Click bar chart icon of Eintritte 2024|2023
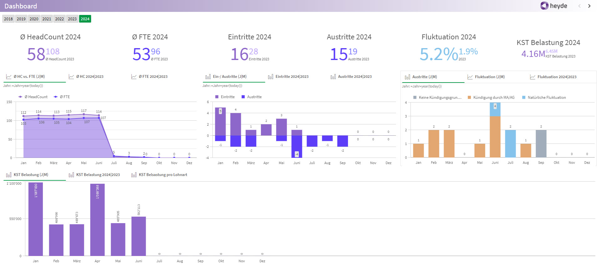 271,77
